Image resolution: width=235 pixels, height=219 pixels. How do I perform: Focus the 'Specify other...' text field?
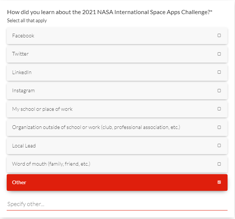tap(117, 204)
